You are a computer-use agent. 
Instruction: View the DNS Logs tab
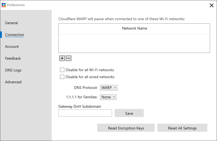[x=13, y=70]
